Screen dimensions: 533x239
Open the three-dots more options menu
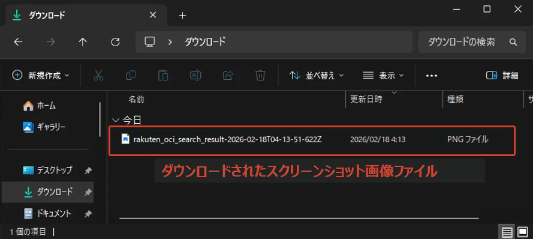click(x=431, y=76)
